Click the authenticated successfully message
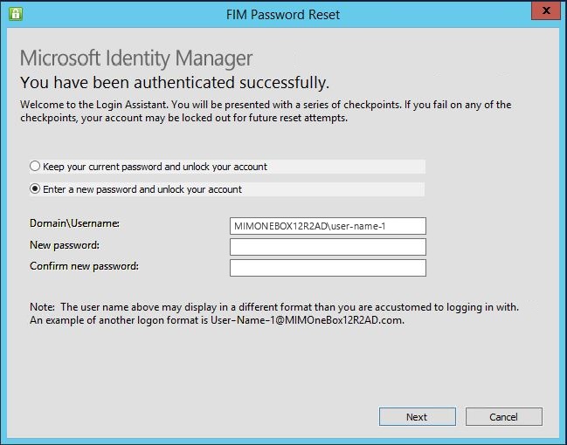The height and width of the screenshot is (445, 567). 175,84
